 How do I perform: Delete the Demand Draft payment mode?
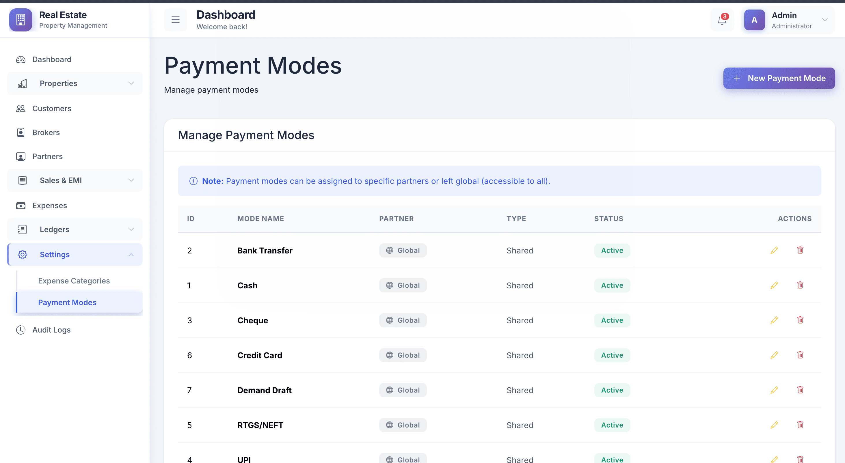(x=800, y=390)
